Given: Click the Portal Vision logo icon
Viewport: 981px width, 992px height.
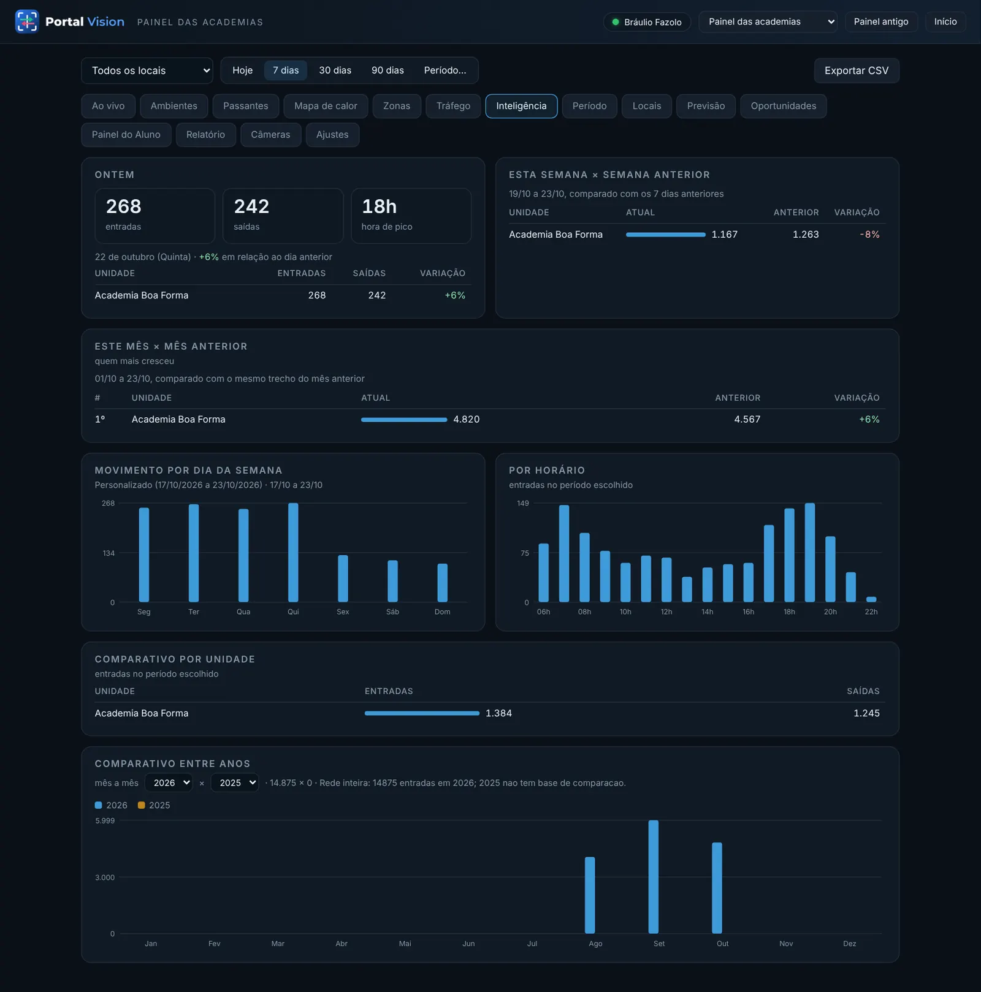Looking at the screenshot, I should click(27, 21).
